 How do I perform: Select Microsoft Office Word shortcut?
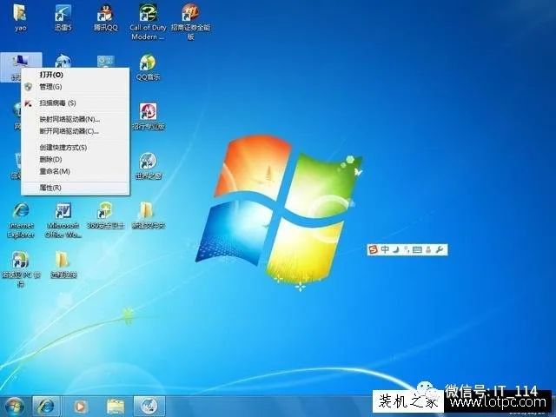(x=63, y=220)
